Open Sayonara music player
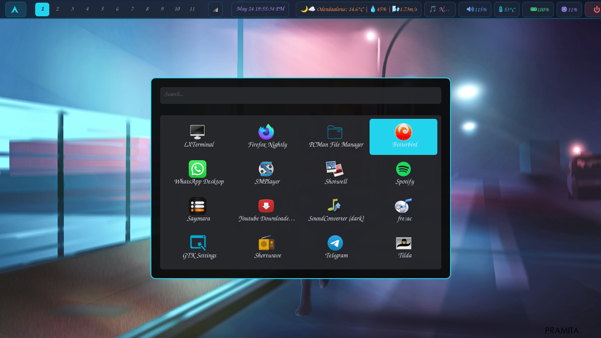 (x=199, y=211)
